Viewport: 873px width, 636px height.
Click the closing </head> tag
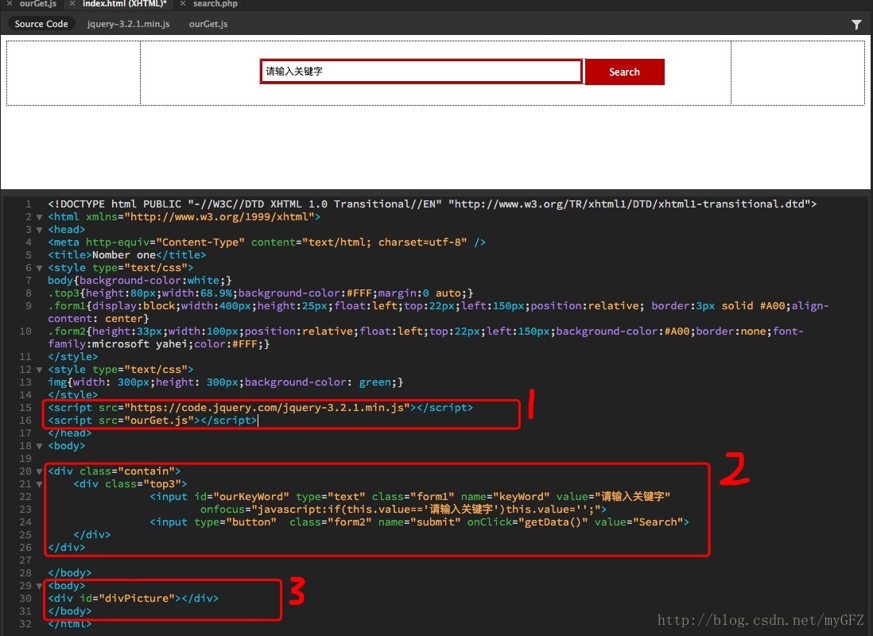tap(70, 433)
